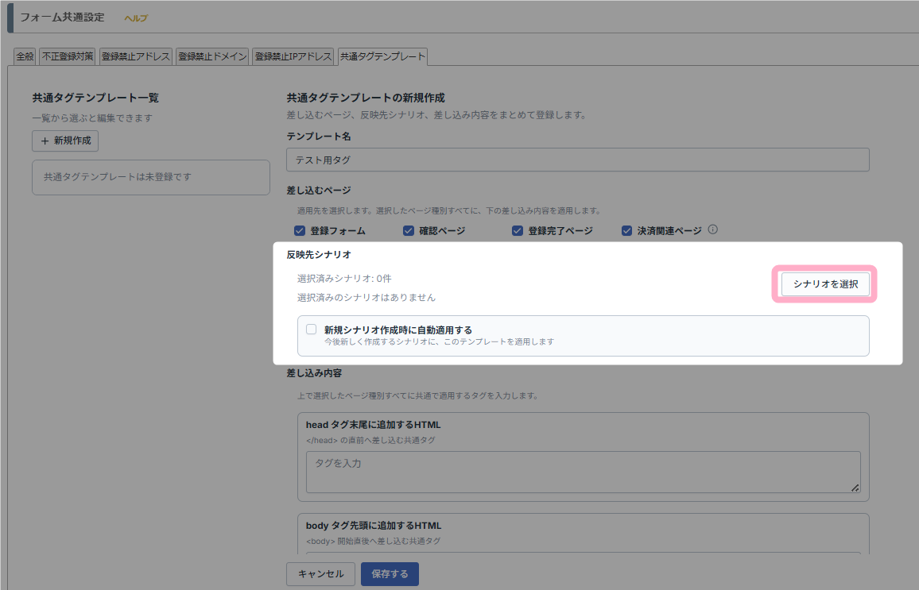Click the + 新規作成 button
Screen dimensions: 919x590
pos(65,141)
